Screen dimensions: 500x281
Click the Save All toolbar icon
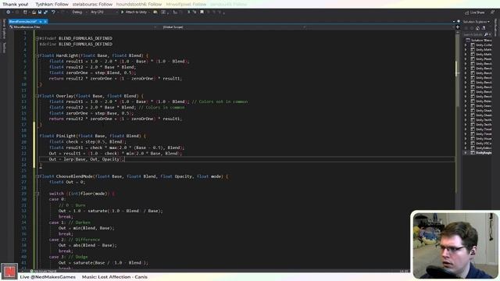pos(45,12)
